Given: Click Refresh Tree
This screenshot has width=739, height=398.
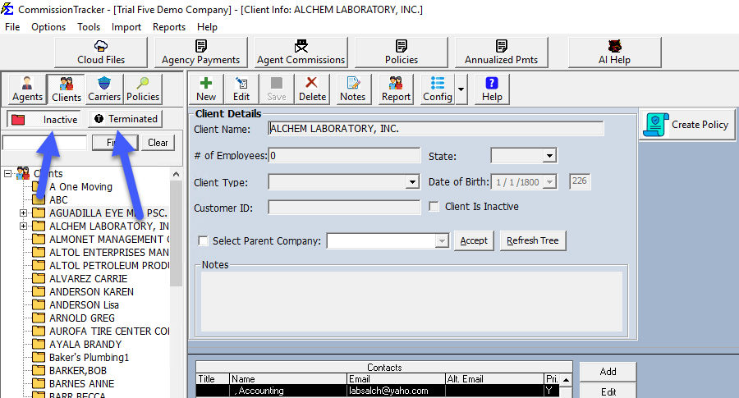Looking at the screenshot, I should pyautogui.click(x=533, y=240).
